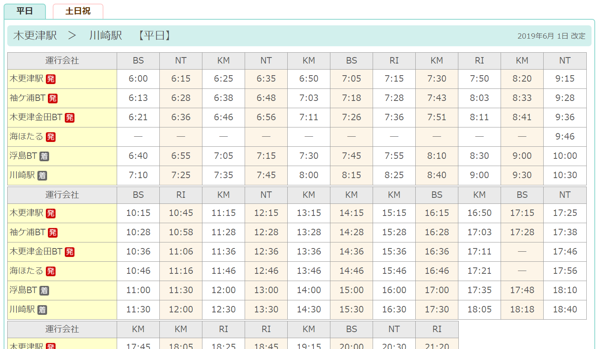Screen dimensions: 600x349
Task: Select the 15:46 海ほたる time cell
Action: coord(394,271)
